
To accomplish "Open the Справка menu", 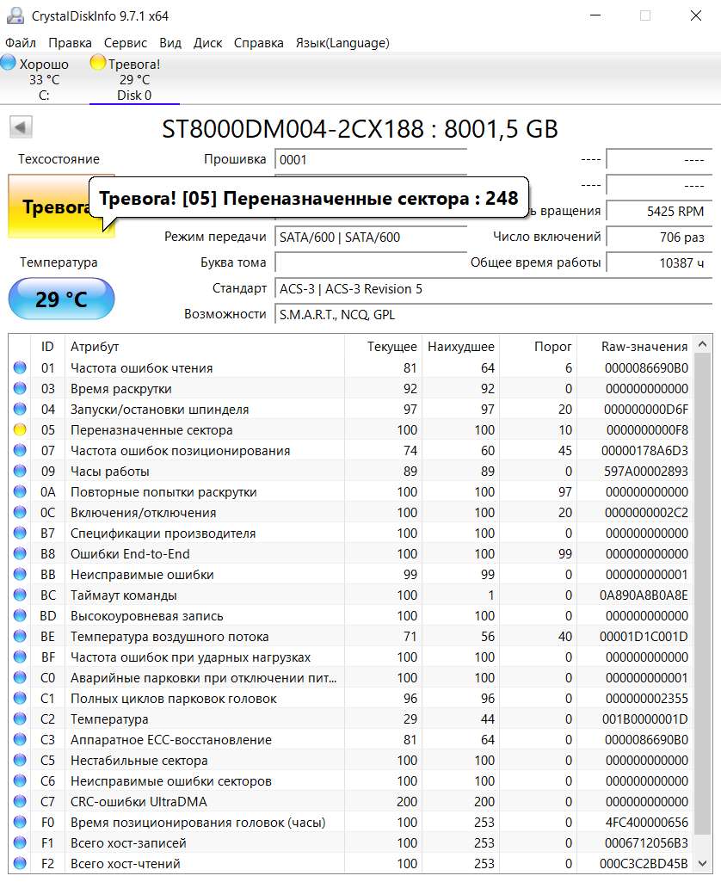I will click(258, 42).
